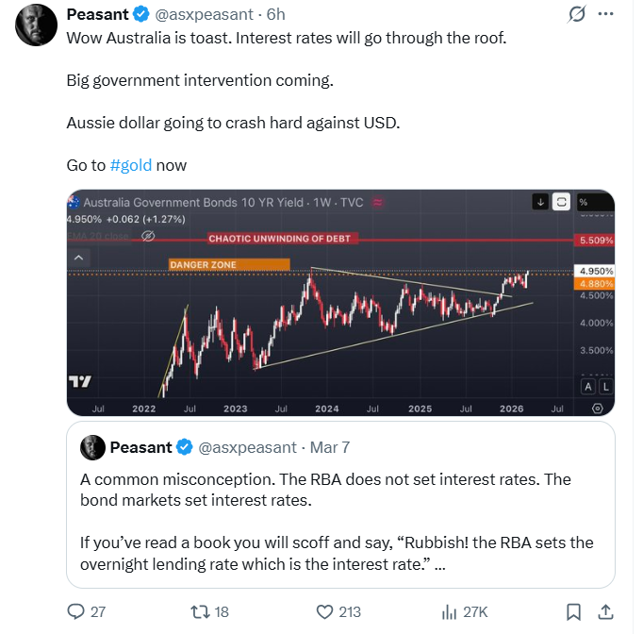
Task: Click the chart settings gear icon
Action: 597,408
